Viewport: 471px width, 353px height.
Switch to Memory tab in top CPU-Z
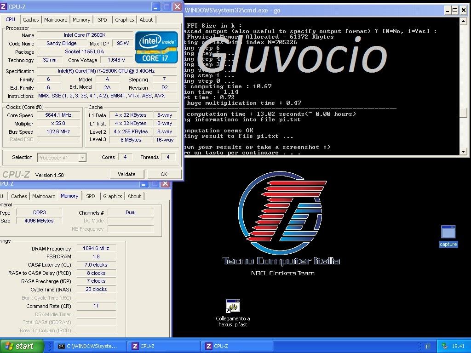pyautogui.click(x=81, y=20)
